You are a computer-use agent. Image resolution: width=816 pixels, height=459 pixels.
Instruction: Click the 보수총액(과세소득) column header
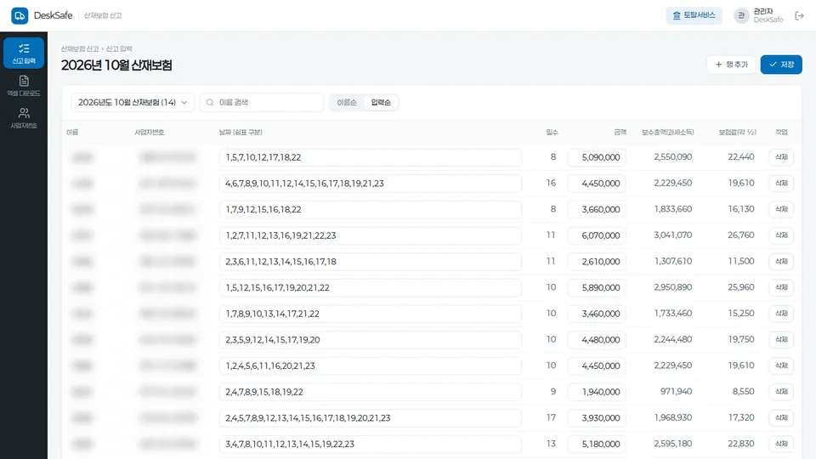pos(667,133)
